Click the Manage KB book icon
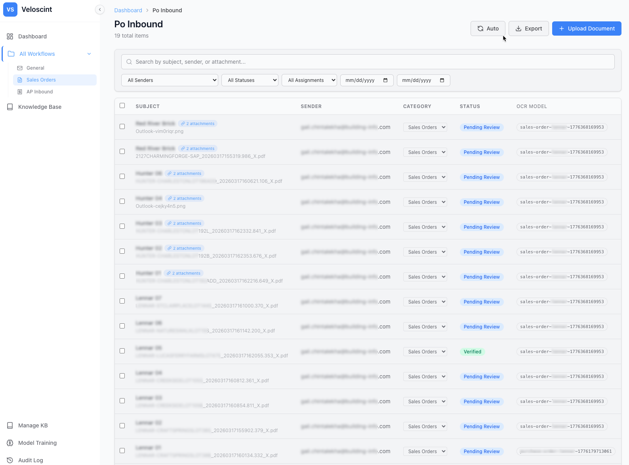This screenshot has height=465, width=629. (x=10, y=425)
